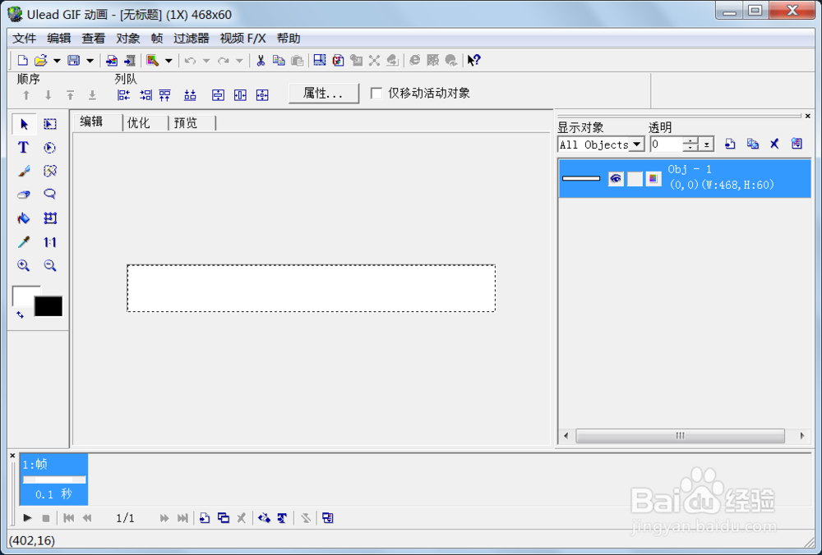
Task: Expand the optimization wizard dropdown arrow
Action: [x=169, y=61]
